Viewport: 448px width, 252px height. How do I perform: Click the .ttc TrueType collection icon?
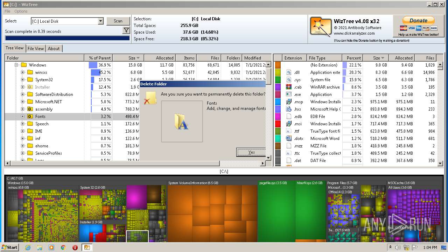point(289,153)
